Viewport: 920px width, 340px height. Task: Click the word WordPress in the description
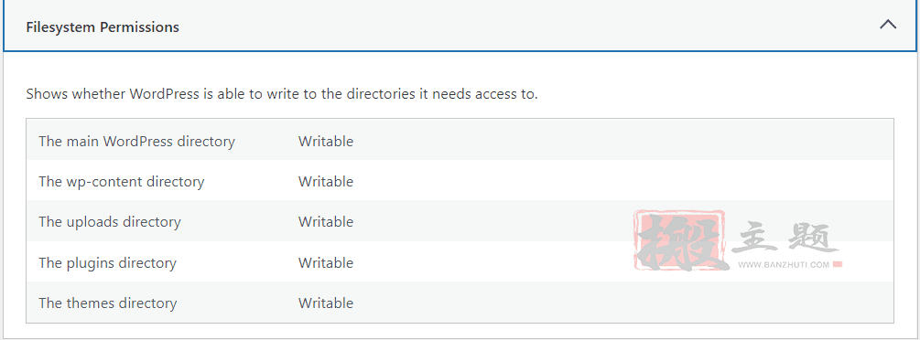click(164, 94)
